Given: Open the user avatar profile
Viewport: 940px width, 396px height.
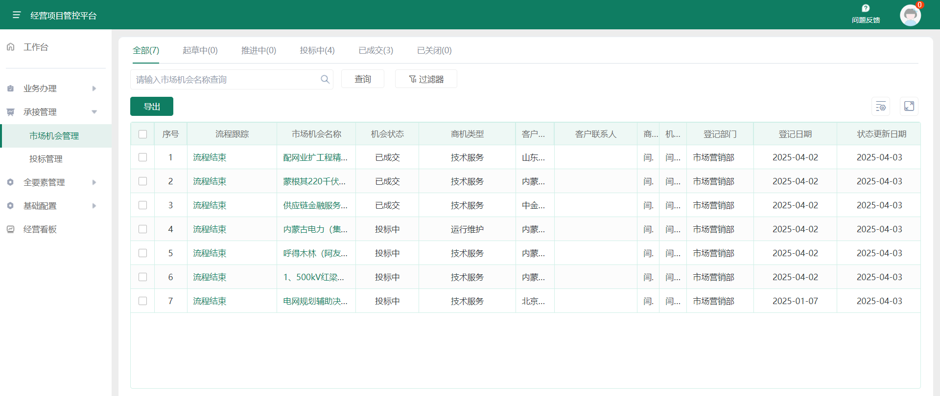Looking at the screenshot, I should (910, 15).
